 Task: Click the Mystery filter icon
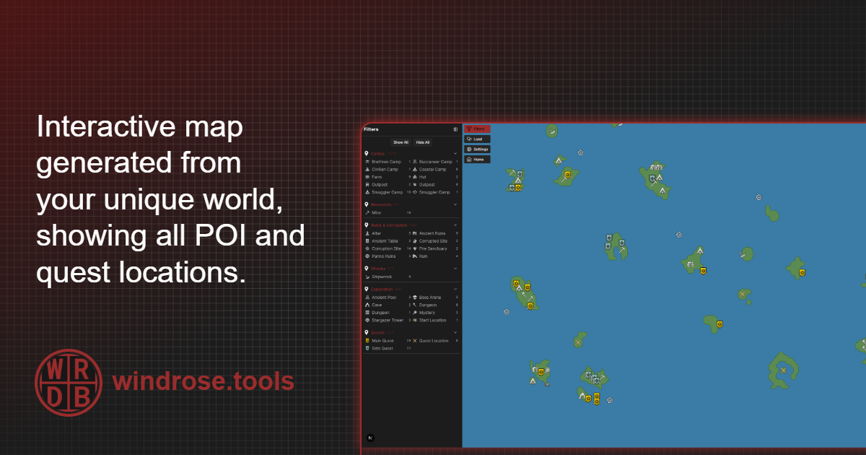[415, 313]
